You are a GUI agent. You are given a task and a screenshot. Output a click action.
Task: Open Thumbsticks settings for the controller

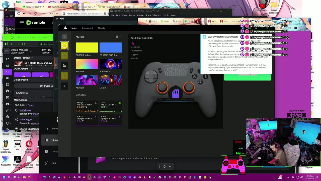pyautogui.click(x=136, y=51)
